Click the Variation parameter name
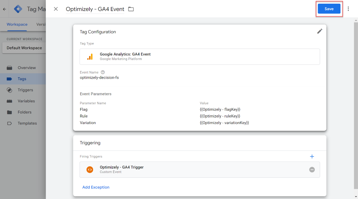This screenshot has height=199, width=358. 88,123
